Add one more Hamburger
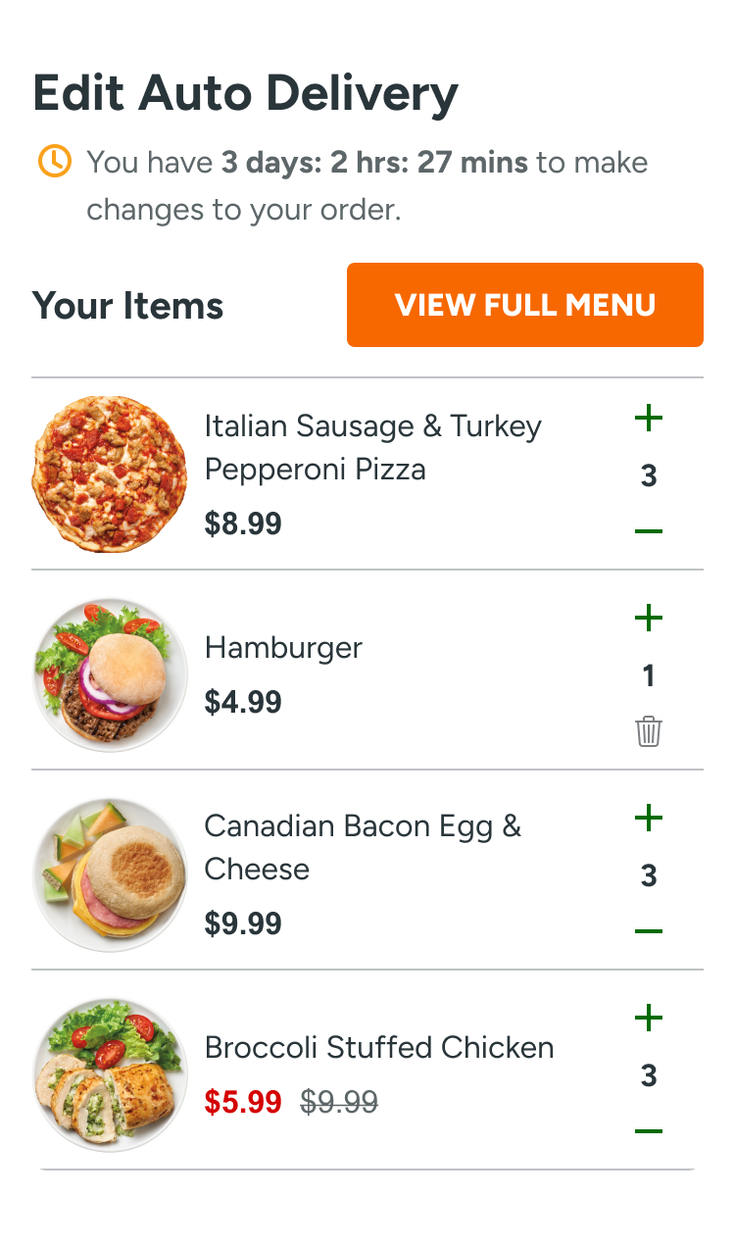 [649, 619]
